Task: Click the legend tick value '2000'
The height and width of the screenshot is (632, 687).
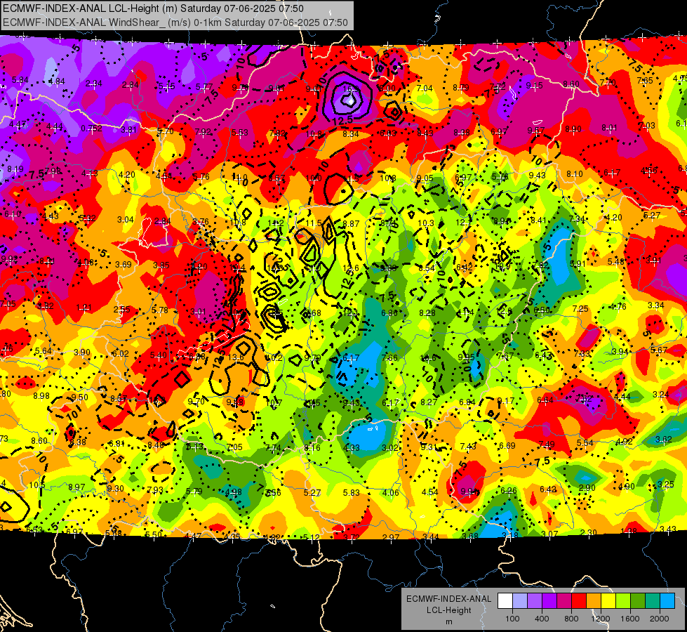Action: point(660,619)
